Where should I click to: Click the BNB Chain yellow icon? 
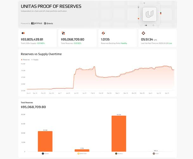(78, 154)
